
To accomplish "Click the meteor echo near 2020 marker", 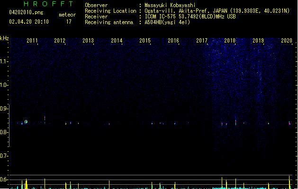I will pyautogui.click(x=289, y=123).
